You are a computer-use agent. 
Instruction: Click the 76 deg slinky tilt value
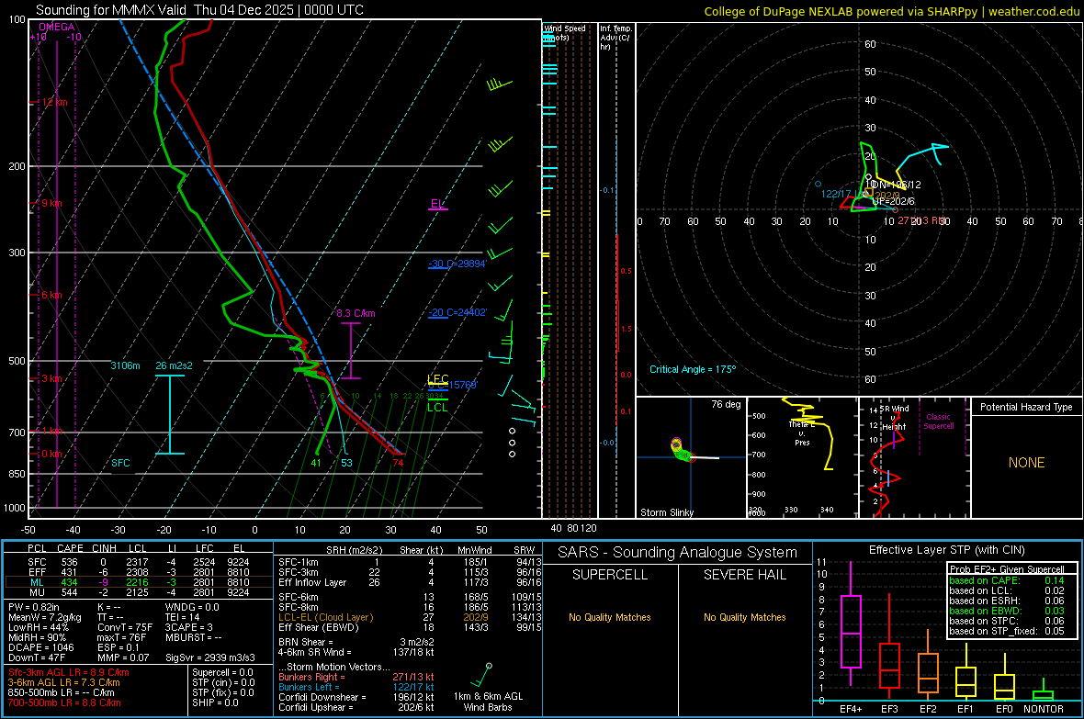tap(726, 404)
